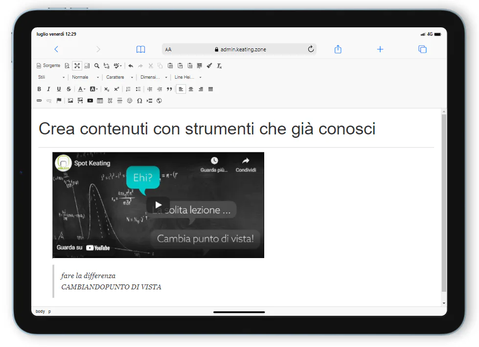Open Condividi share option on video
Viewport: 479px width, 347px height.
(x=246, y=165)
